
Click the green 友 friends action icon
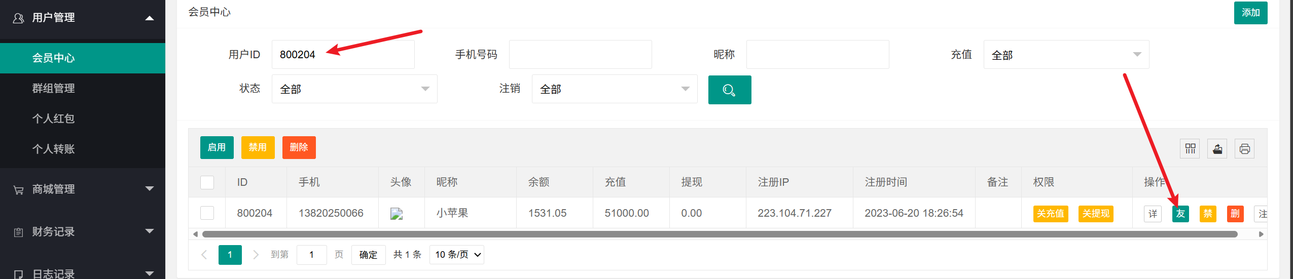(x=1180, y=214)
